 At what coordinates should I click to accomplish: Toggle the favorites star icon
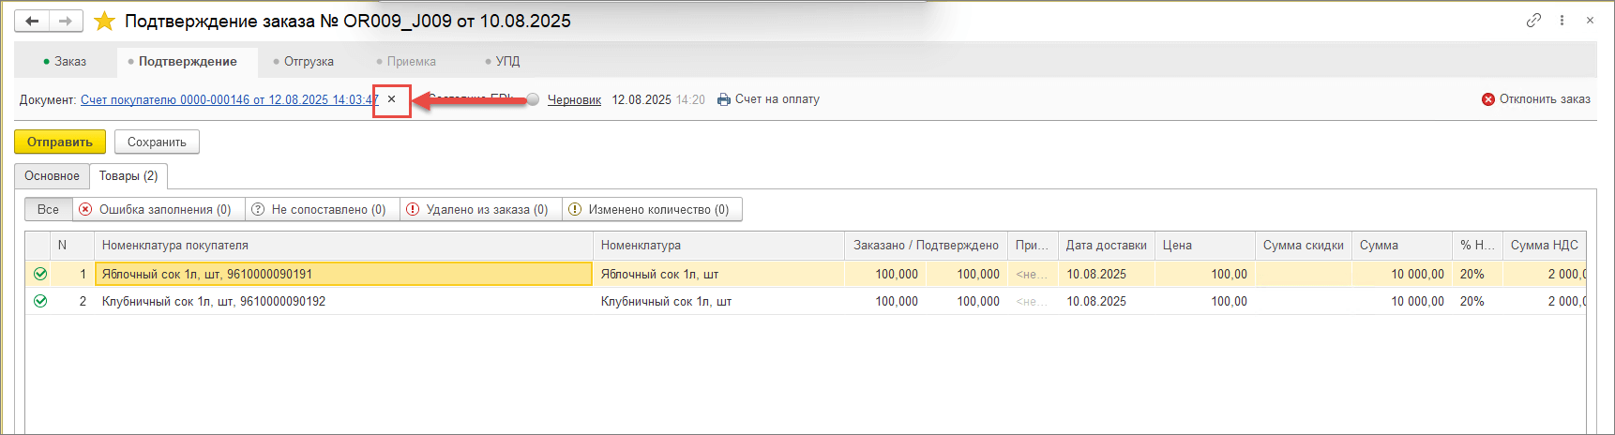coord(104,21)
